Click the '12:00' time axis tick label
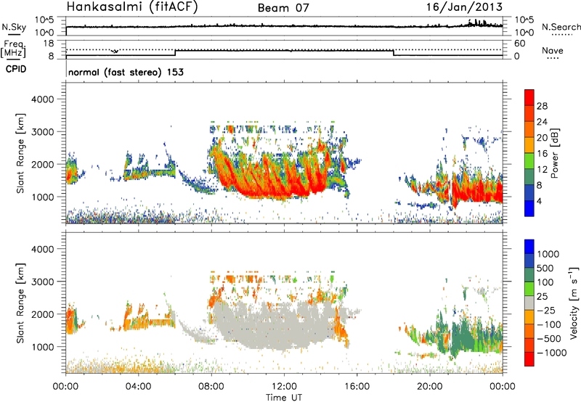581x402 pixels. [x=284, y=387]
